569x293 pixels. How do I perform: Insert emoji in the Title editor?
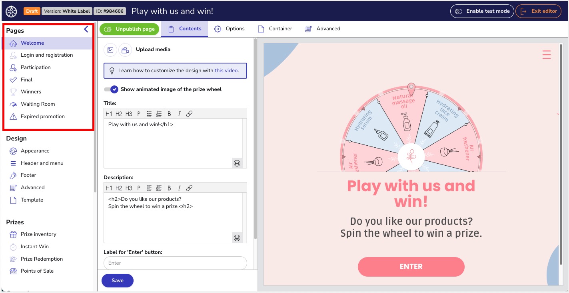tap(237, 163)
